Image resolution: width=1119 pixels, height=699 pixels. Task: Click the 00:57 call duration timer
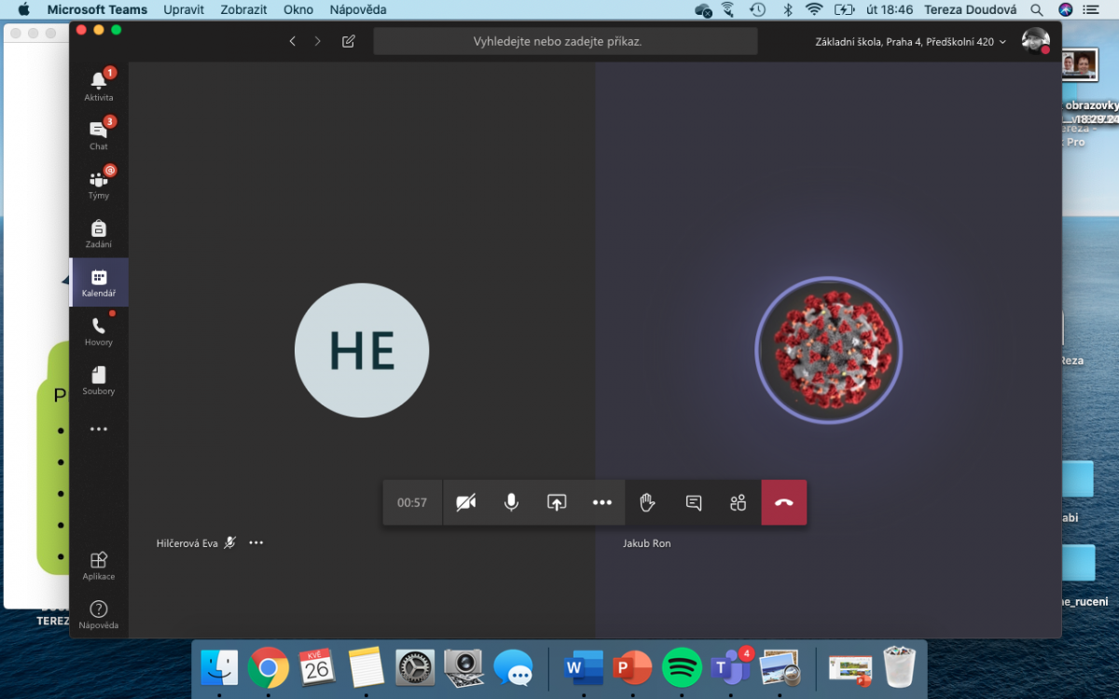click(412, 502)
